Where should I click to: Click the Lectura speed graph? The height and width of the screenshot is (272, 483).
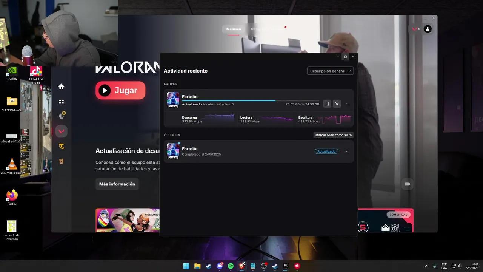(x=278, y=119)
